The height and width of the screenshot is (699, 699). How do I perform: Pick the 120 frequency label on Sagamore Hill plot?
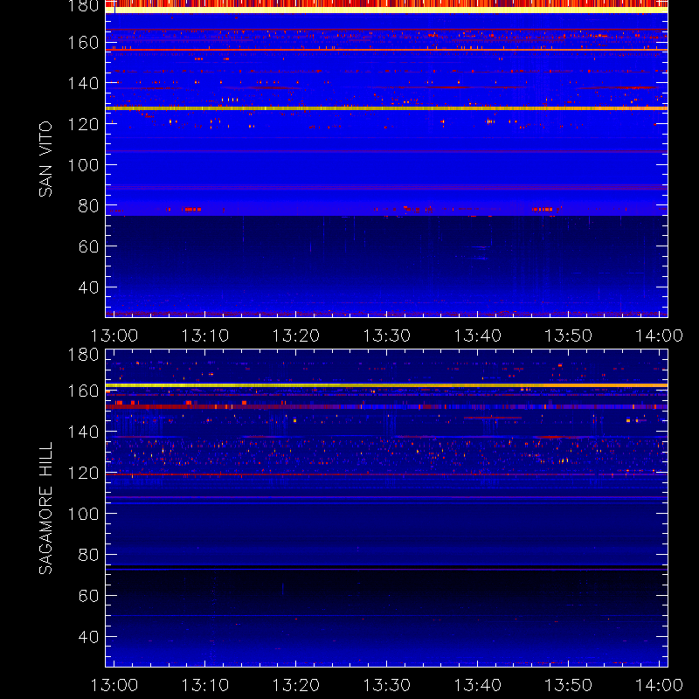[x=83, y=473]
